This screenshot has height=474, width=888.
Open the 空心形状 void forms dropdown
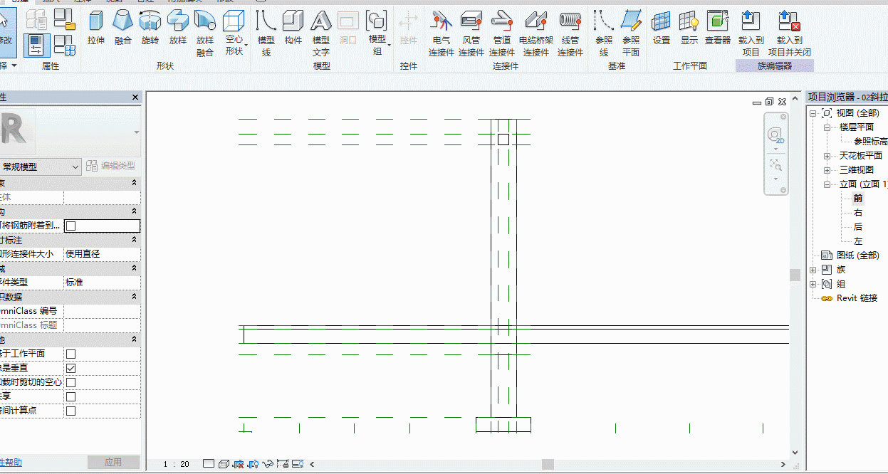point(234,33)
